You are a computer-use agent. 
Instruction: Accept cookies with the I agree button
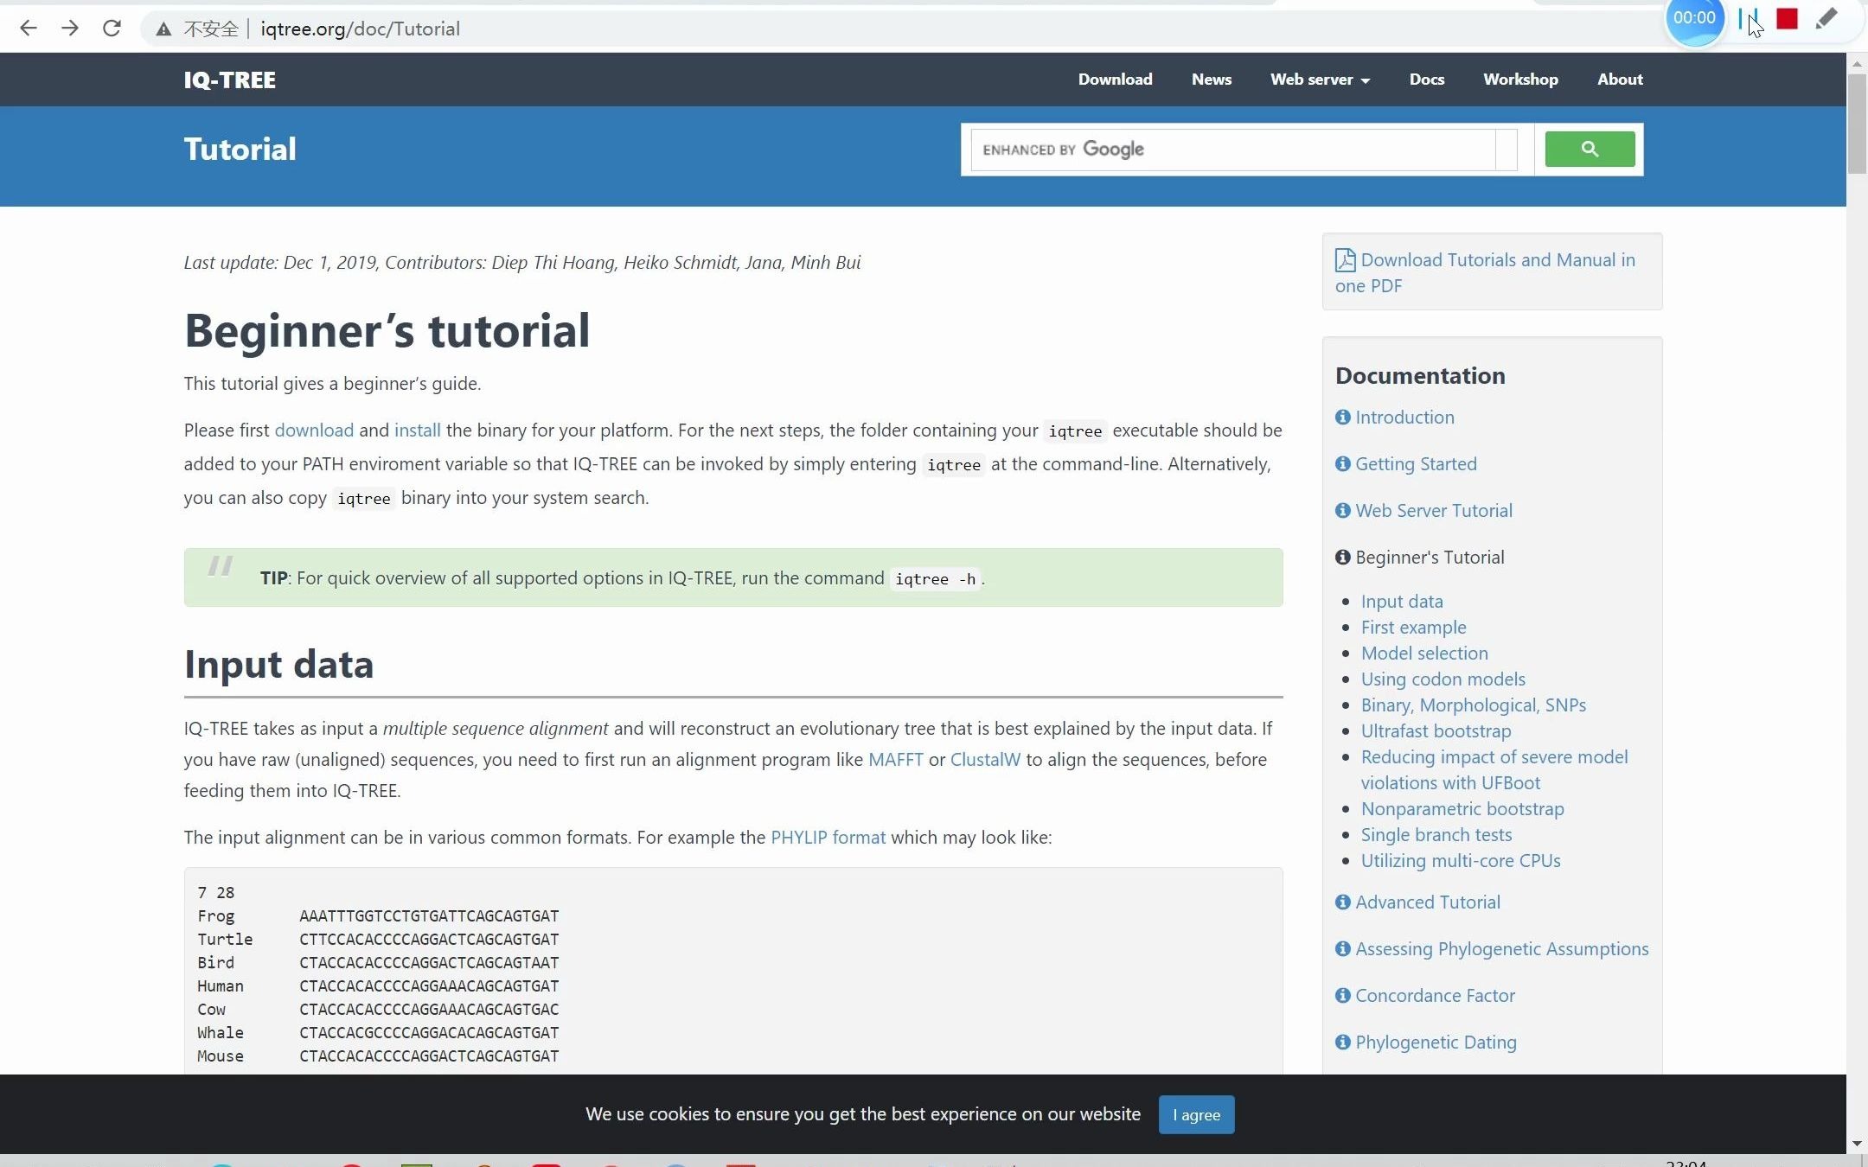tap(1196, 1115)
